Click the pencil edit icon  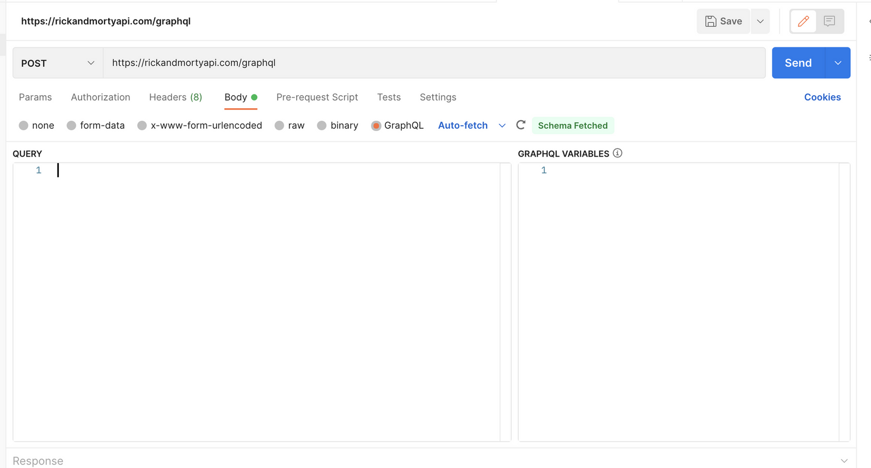click(x=803, y=21)
